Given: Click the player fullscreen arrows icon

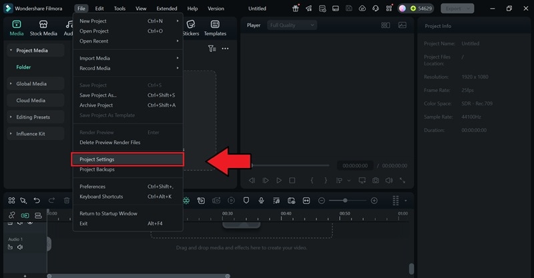Looking at the screenshot, I should coord(403,181).
